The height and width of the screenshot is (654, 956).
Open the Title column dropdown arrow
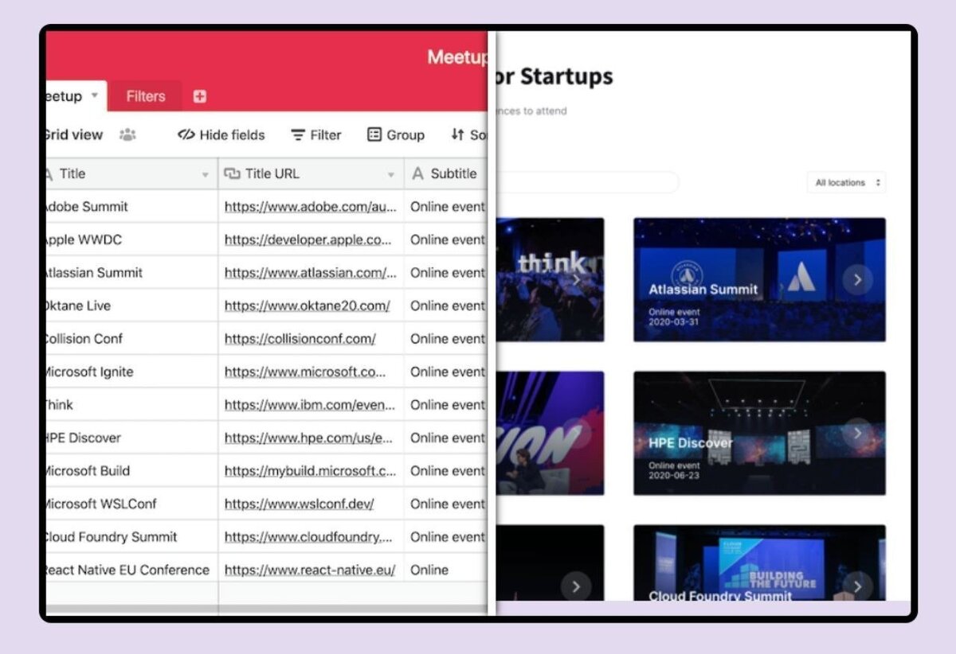click(x=205, y=174)
